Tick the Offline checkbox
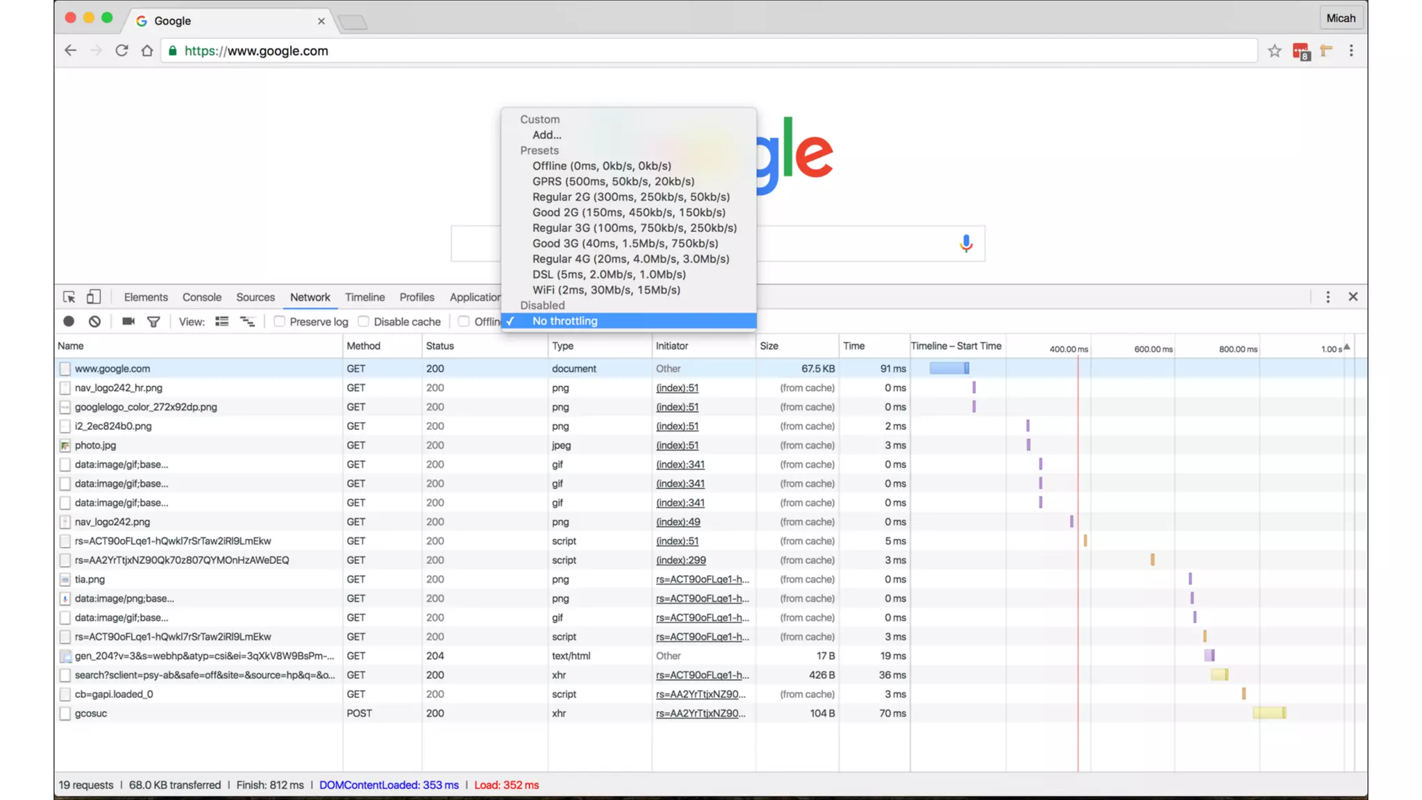The width and height of the screenshot is (1422, 800). pos(464,322)
